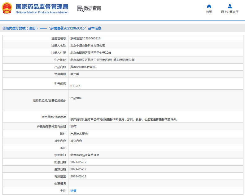Screen dimensions: 245x196
Task: Open 网上办事大厅 service hall
Action: click(x=230, y=12)
